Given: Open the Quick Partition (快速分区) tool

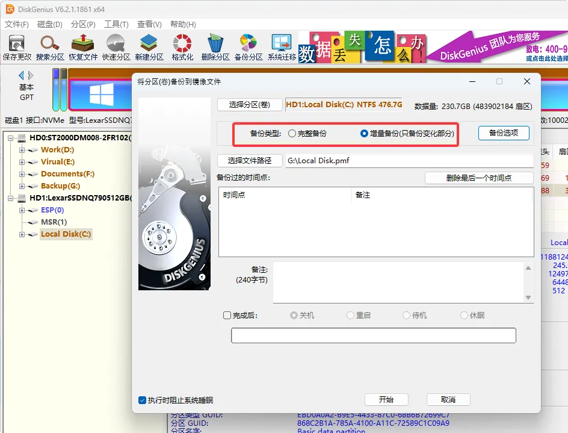Looking at the screenshot, I should coord(116,47).
